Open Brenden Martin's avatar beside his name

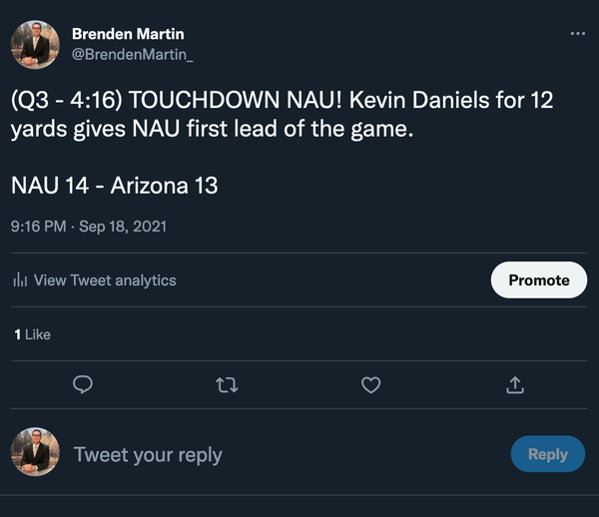(x=35, y=44)
